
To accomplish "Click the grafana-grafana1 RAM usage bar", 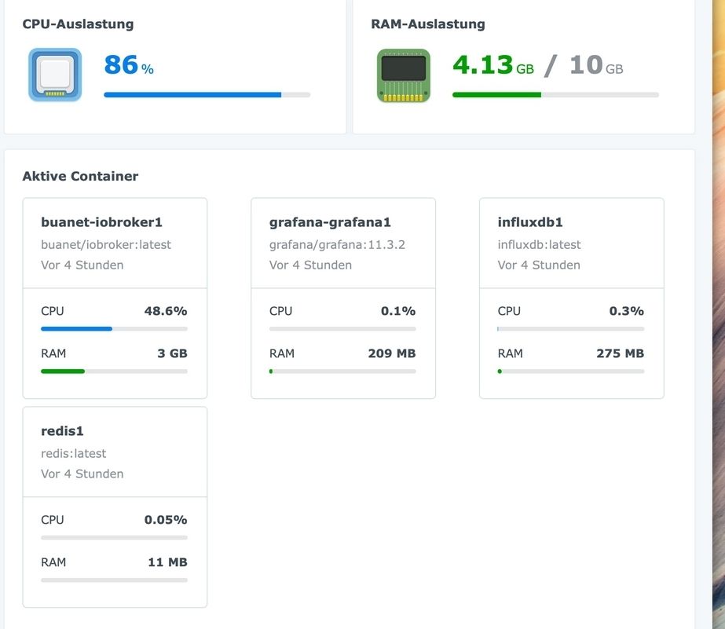I will pos(342,371).
